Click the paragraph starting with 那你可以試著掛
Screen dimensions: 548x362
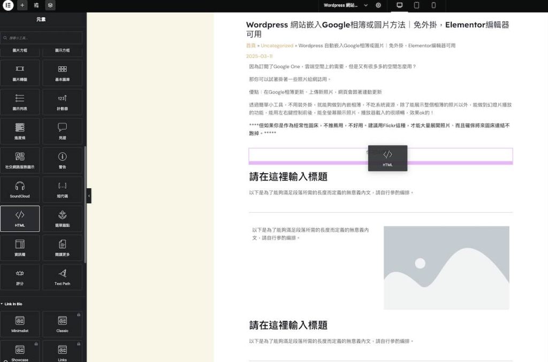(290, 79)
